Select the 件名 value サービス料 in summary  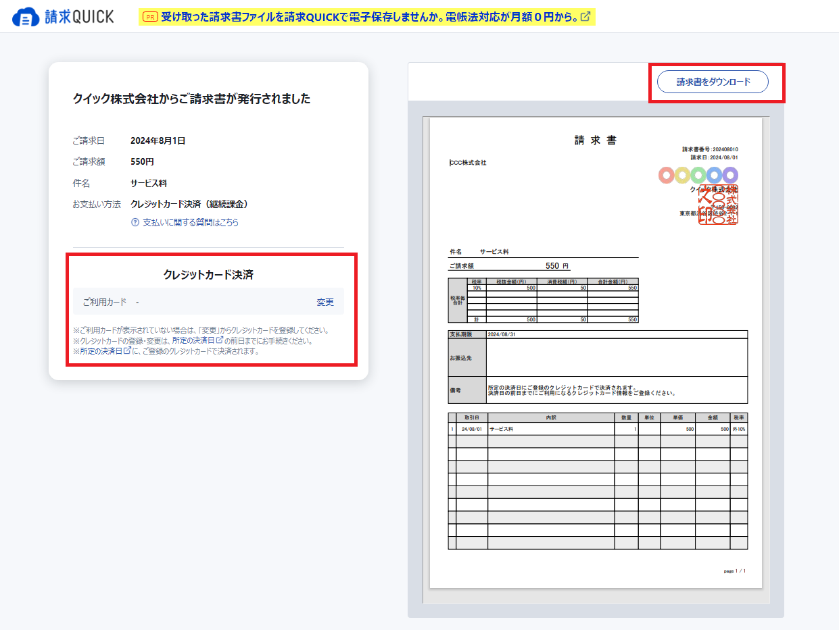tap(149, 183)
